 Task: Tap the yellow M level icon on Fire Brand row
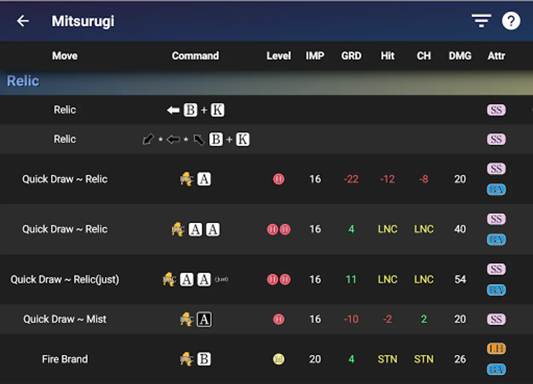pyautogui.click(x=279, y=359)
